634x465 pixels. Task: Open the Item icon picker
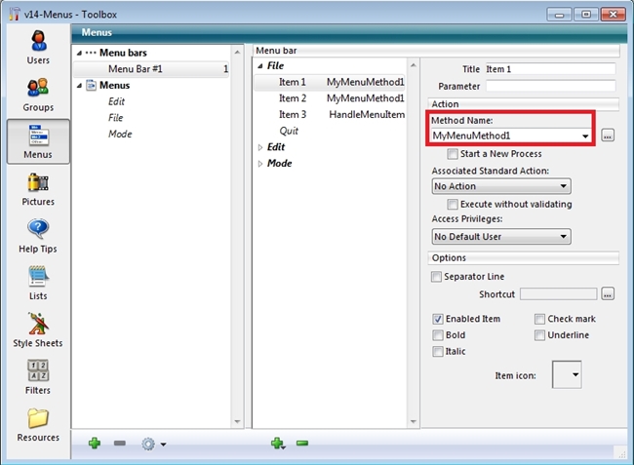[x=567, y=374]
